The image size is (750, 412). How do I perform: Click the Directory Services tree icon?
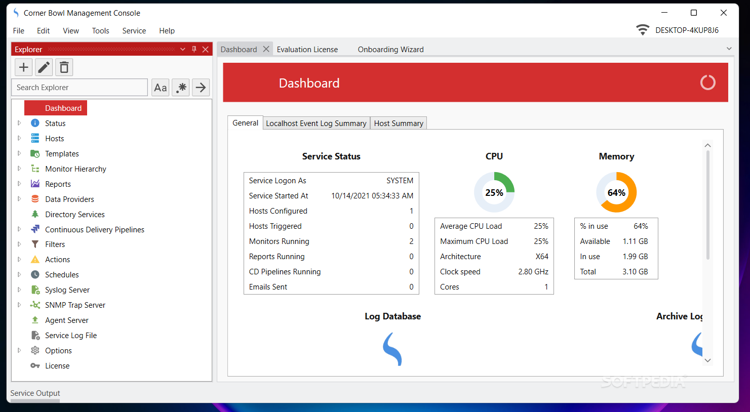[35, 214]
